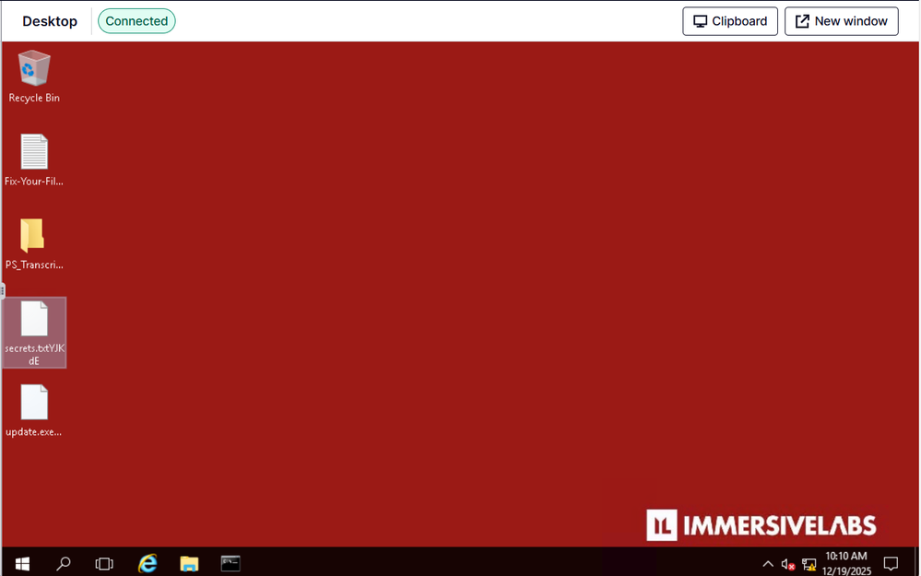
Task: Open File Explorer from the taskbar
Action: point(189,563)
